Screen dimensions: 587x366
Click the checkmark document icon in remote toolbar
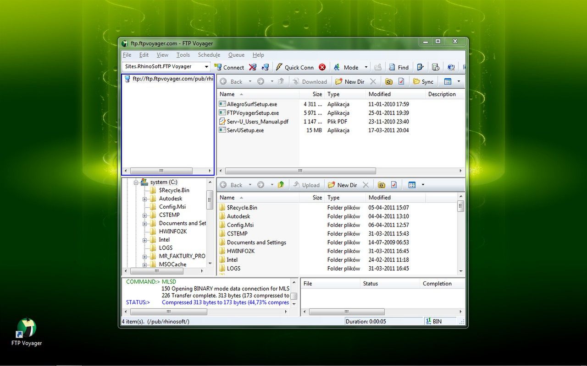[x=401, y=81]
